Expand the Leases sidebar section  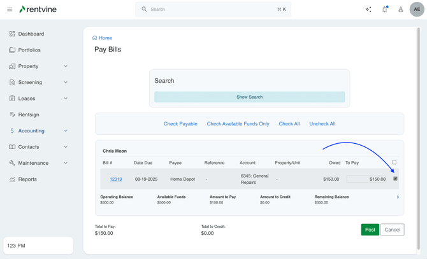[x=66, y=99]
